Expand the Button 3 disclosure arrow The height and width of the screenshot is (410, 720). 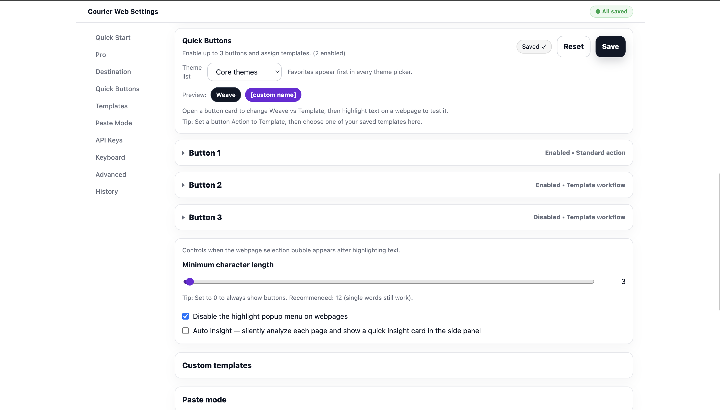pyautogui.click(x=184, y=218)
